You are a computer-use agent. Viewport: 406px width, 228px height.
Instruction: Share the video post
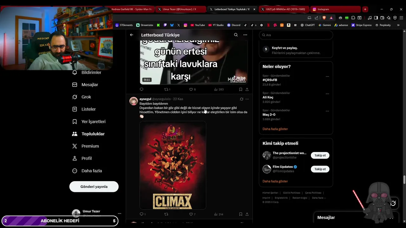pos(247,89)
